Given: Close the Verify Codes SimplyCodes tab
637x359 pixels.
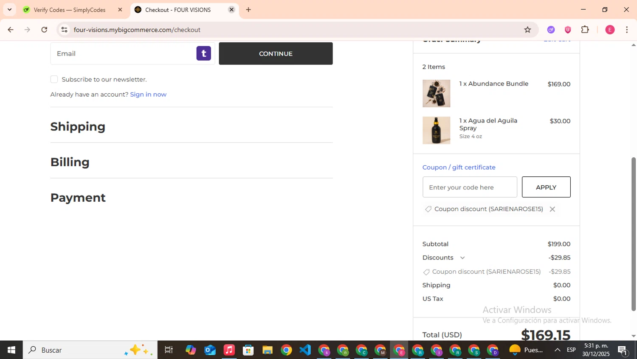Looking at the screenshot, I should pyautogui.click(x=120, y=10).
